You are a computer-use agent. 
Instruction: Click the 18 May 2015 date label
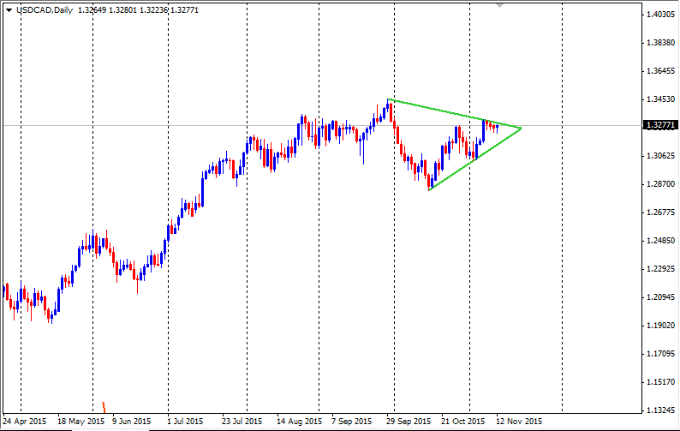(81, 421)
